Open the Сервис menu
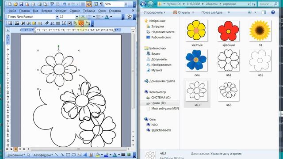Image resolution: width=283 pixels, height=159 pixels. tap(75, 11)
